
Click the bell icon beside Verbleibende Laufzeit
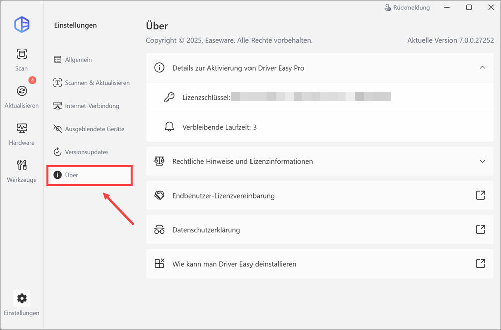(x=169, y=127)
